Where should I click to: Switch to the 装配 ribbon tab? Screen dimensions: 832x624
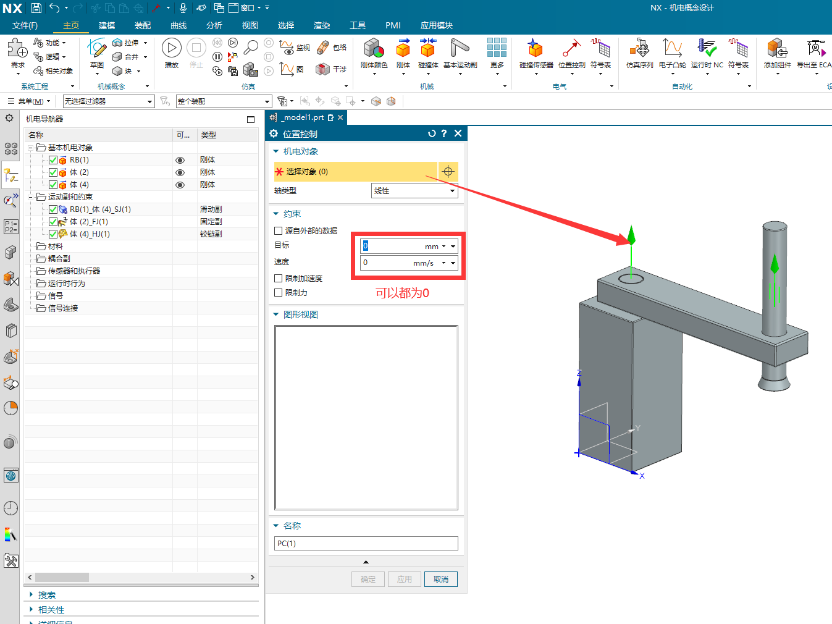click(x=143, y=25)
